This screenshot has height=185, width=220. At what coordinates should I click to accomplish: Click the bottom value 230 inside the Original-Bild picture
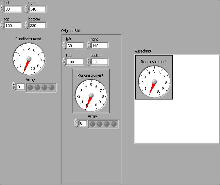100,62
